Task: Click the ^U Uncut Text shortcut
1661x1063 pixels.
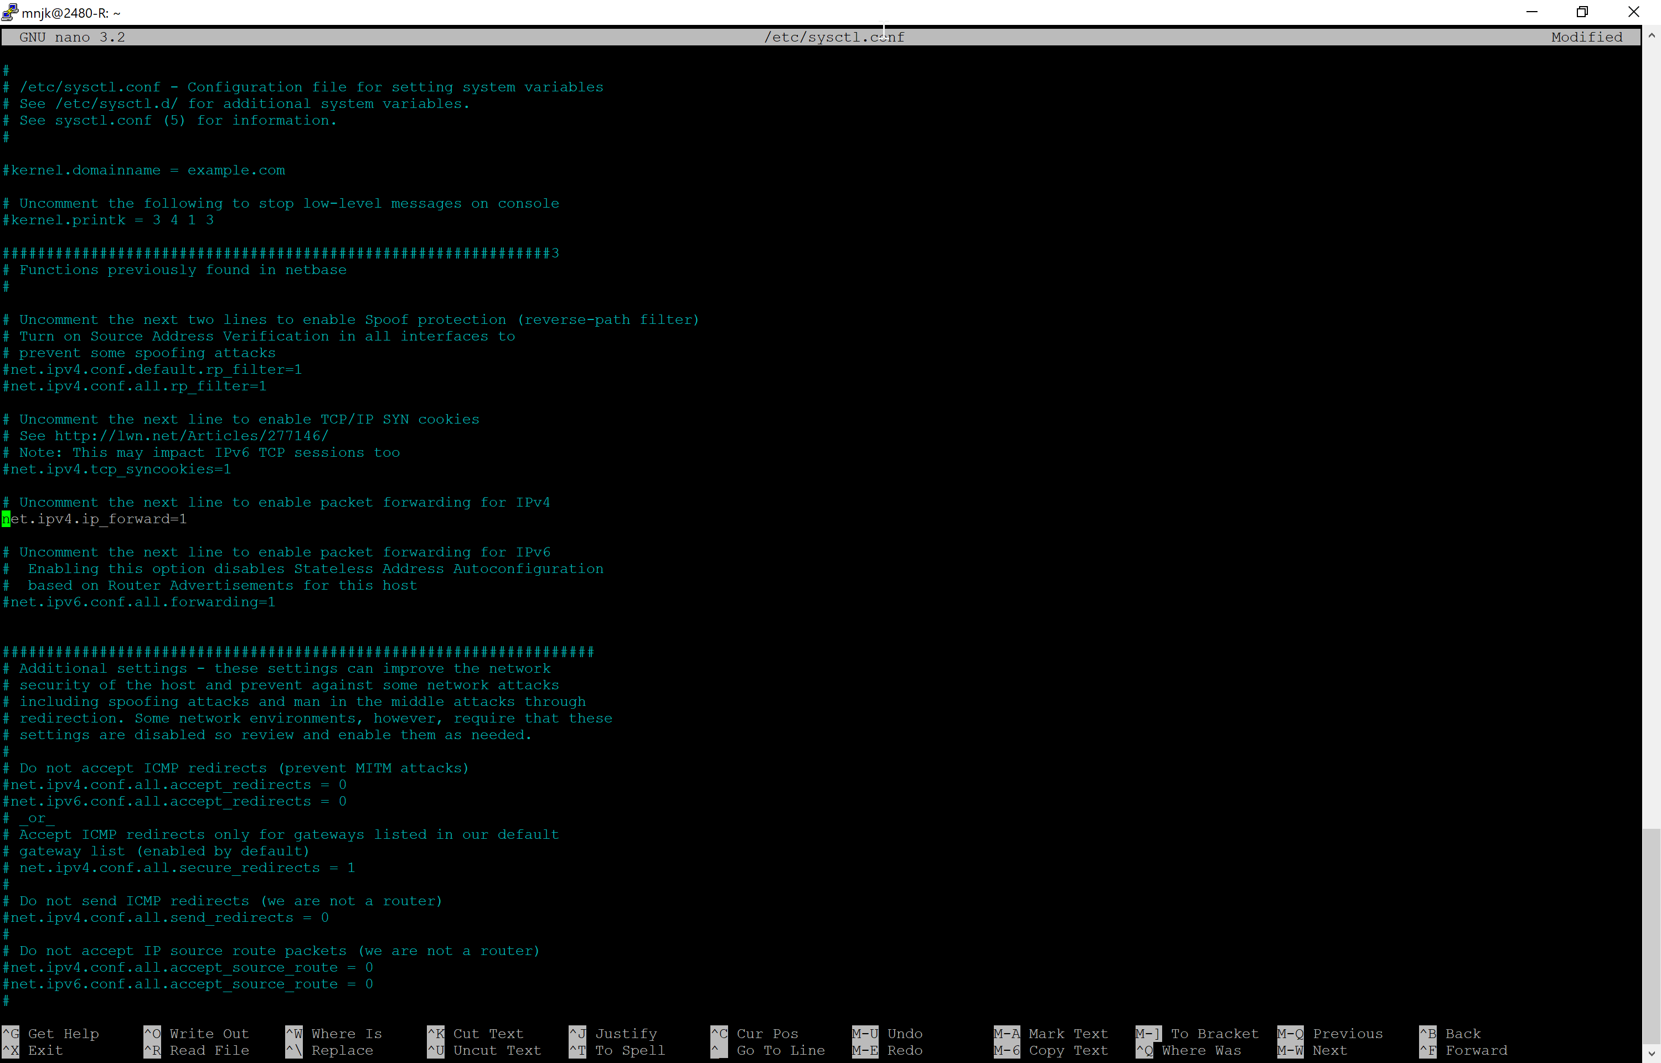Action: [484, 1050]
